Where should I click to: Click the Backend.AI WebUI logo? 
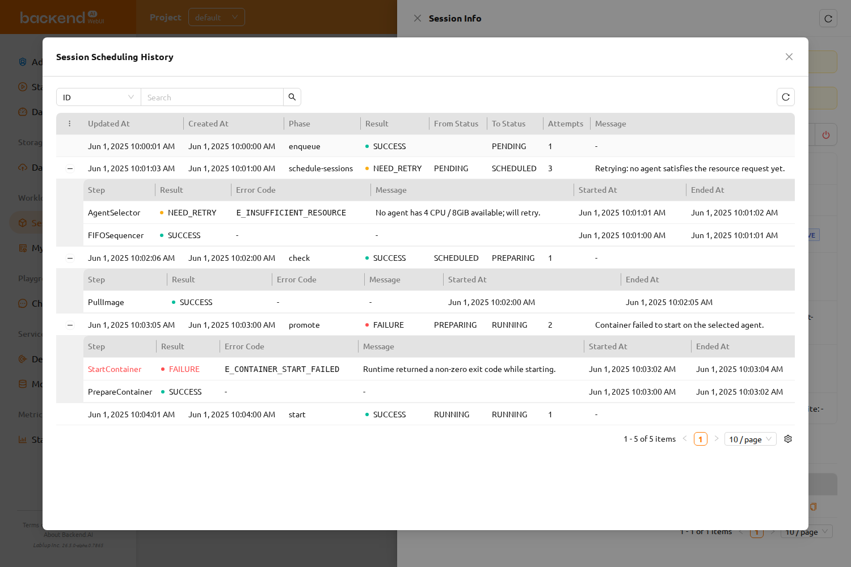[62, 18]
